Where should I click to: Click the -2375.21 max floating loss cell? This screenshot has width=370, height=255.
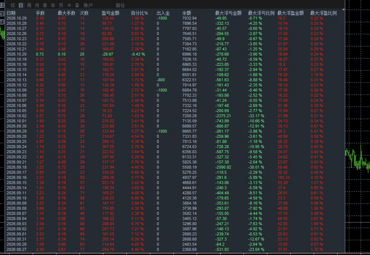(224, 116)
